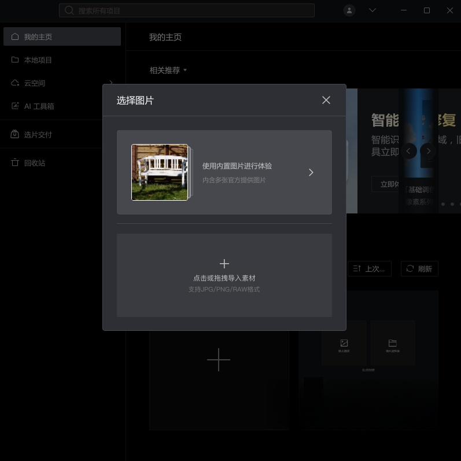
Task: Open 选片交付 in the sidebar
Action: point(62,135)
